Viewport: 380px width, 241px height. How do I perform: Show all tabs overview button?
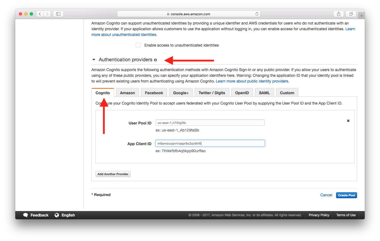351,14
